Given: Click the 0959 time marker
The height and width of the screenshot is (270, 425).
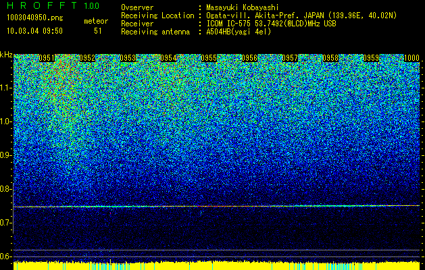Looking at the screenshot, I should (x=371, y=58).
